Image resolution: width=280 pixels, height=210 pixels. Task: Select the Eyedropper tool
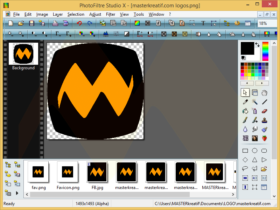point(245,102)
